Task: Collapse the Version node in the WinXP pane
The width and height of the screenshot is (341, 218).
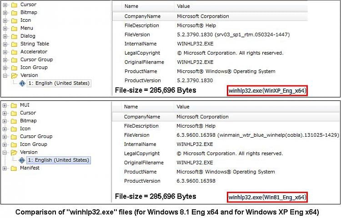Action: click(5, 75)
